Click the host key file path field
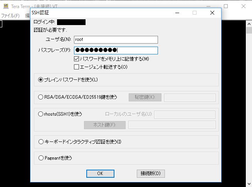Viewport: 252px width, 187px height. (172, 125)
